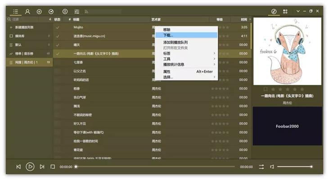Click the smiley face icon in the toolbar

coord(65,12)
